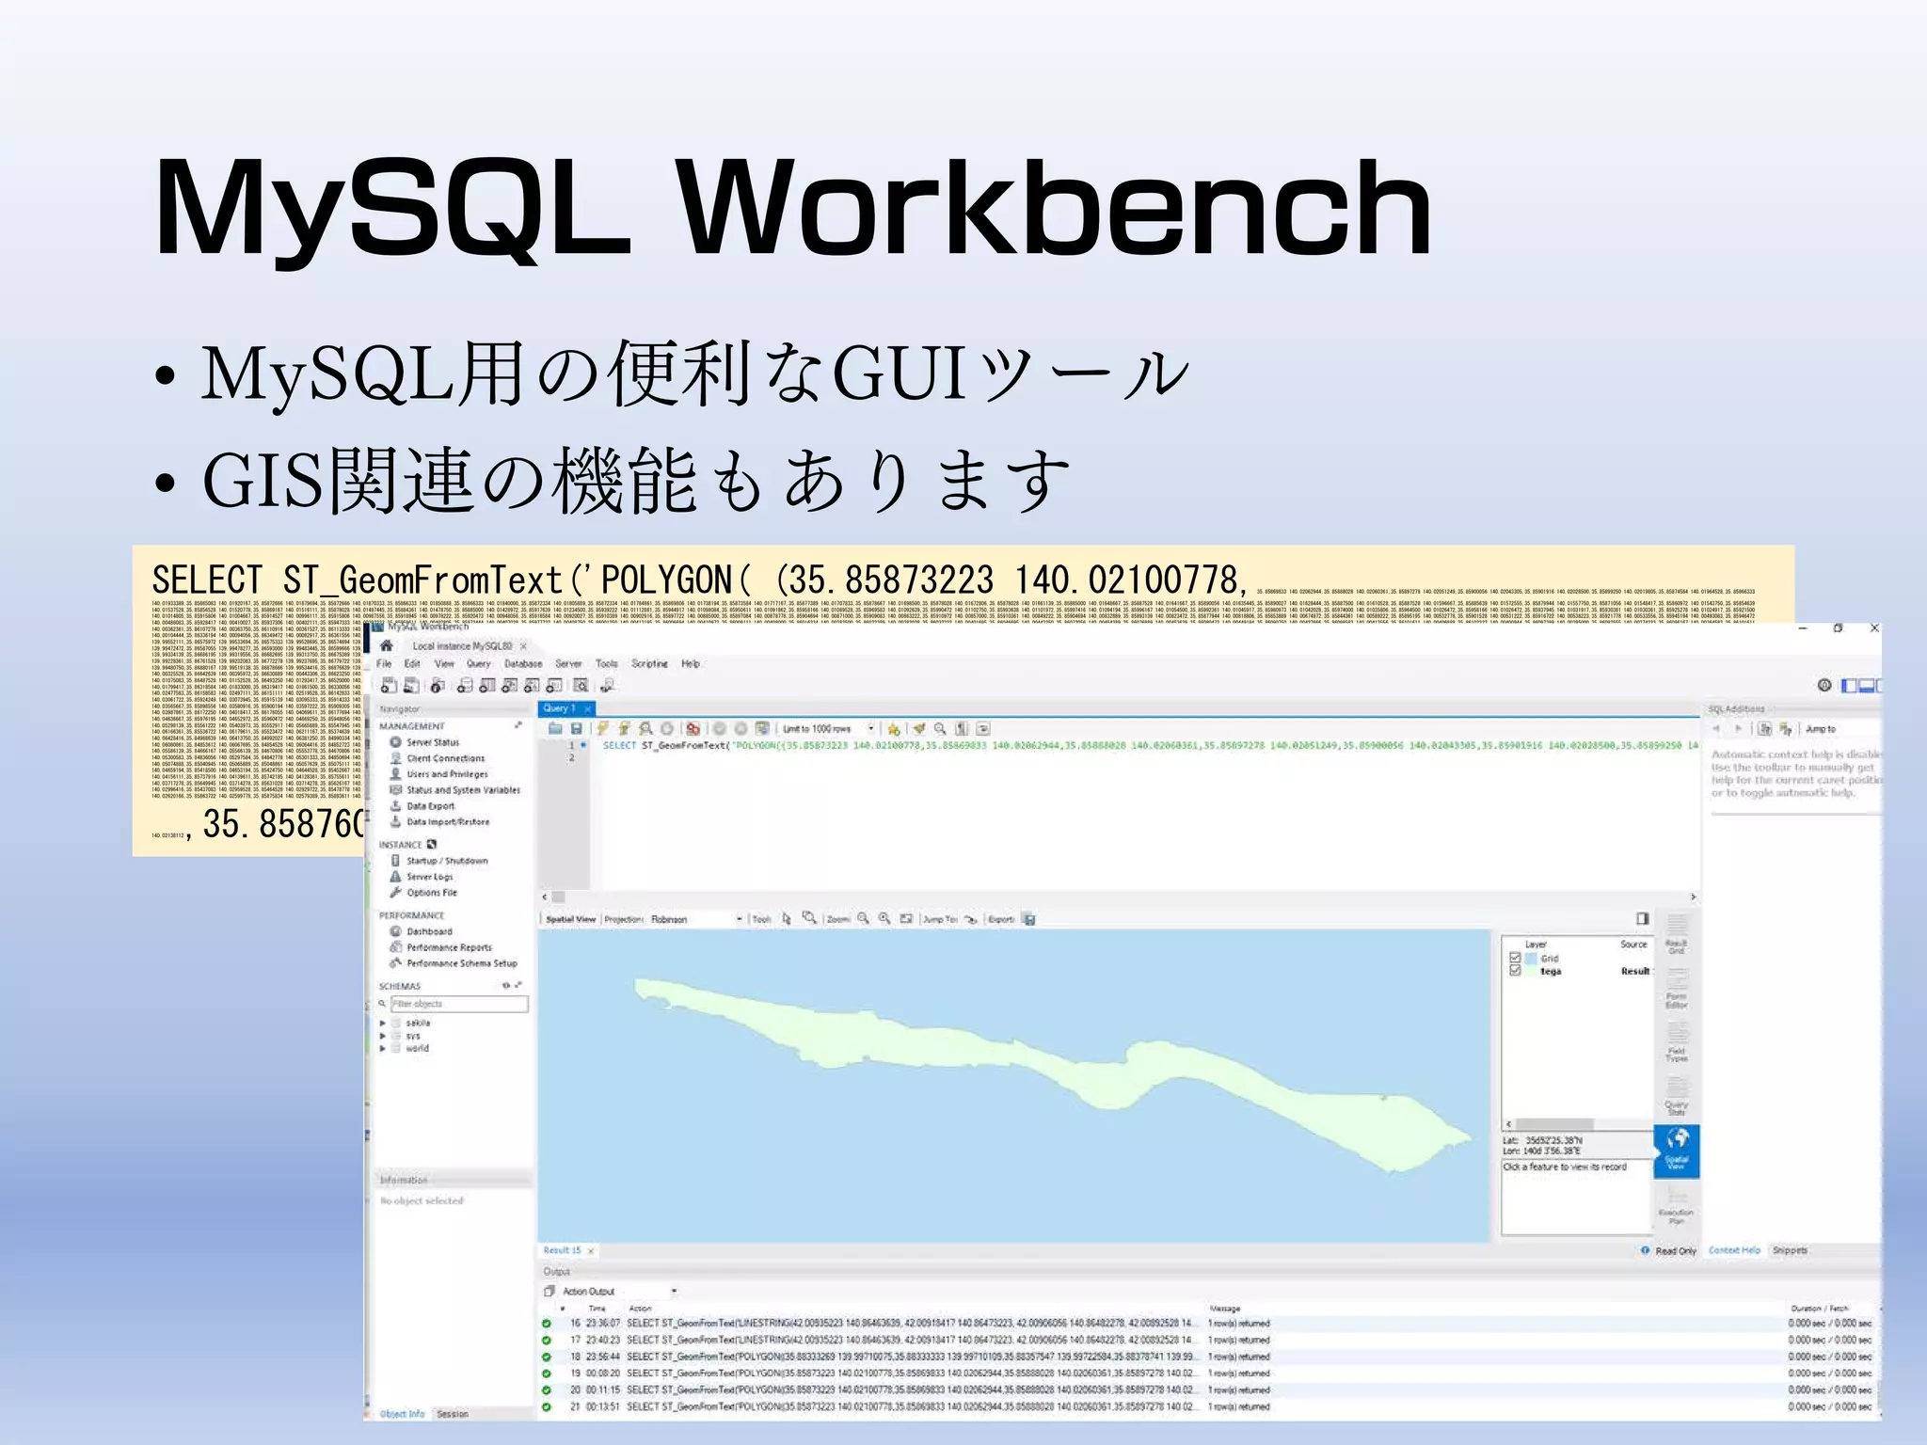Open script file in query editor
The image size is (1927, 1445).
click(x=555, y=728)
